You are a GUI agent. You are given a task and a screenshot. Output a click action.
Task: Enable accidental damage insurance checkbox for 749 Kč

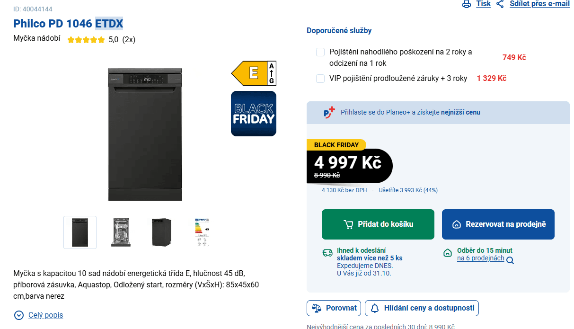320,52
